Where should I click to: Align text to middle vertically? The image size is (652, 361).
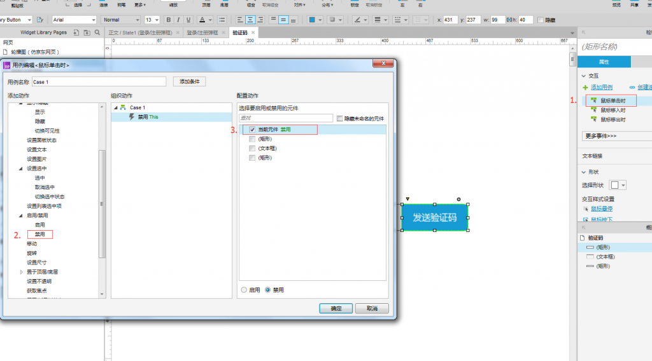pos(283,20)
